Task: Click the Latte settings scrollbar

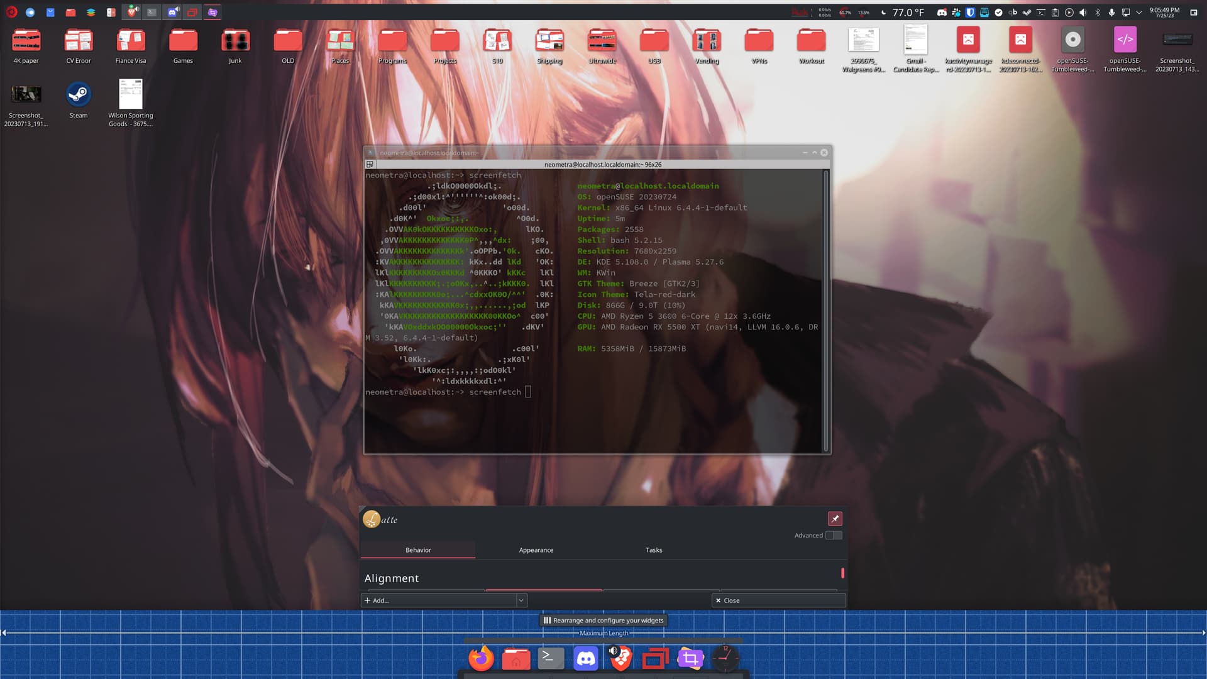Action: (842, 573)
